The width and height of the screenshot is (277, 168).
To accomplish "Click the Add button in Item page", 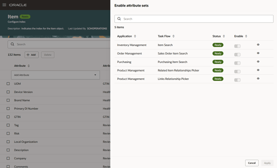I will click(x=32, y=55).
